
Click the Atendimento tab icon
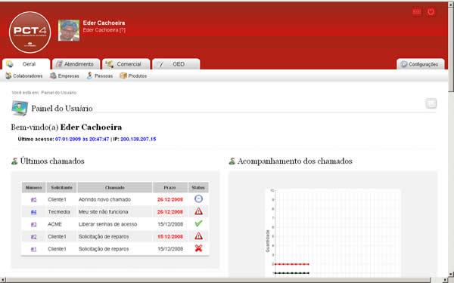tap(59, 64)
